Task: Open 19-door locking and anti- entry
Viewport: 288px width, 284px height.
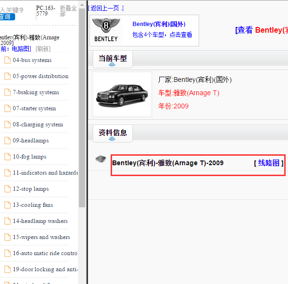Action: click(x=45, y=269)
